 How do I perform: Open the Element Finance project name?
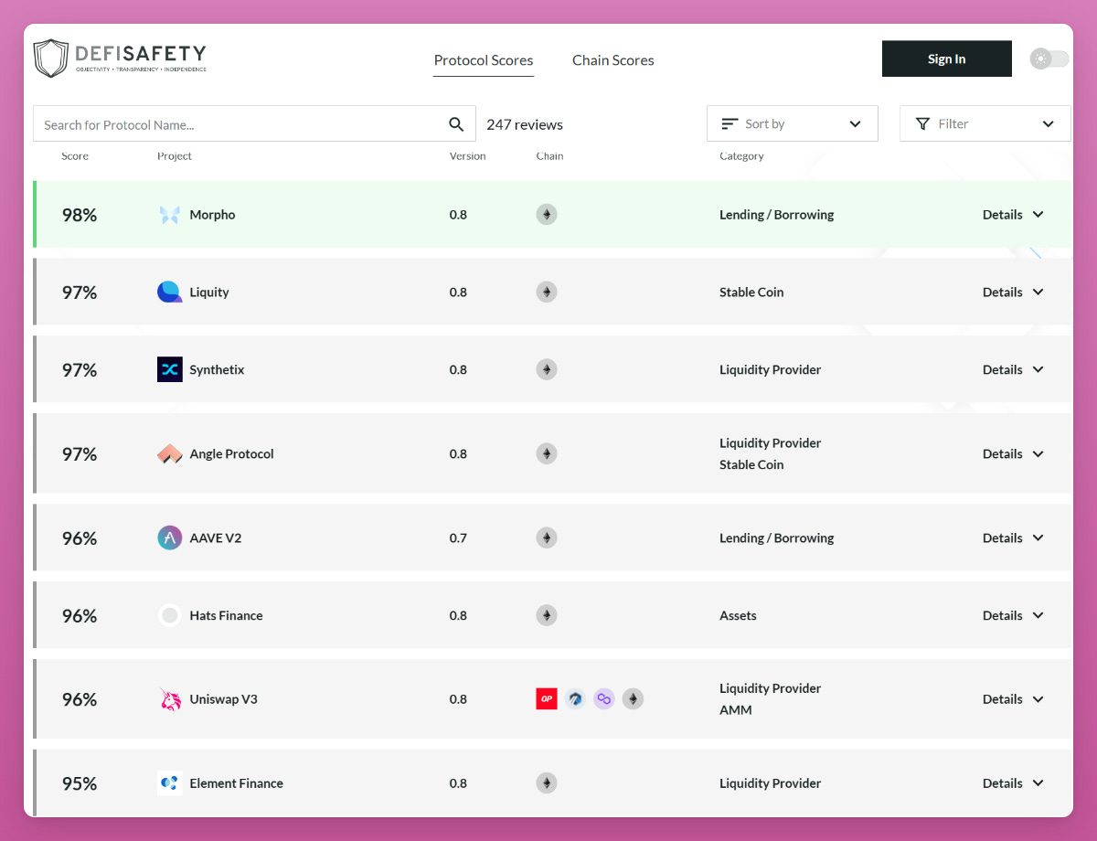click(236, 783)
